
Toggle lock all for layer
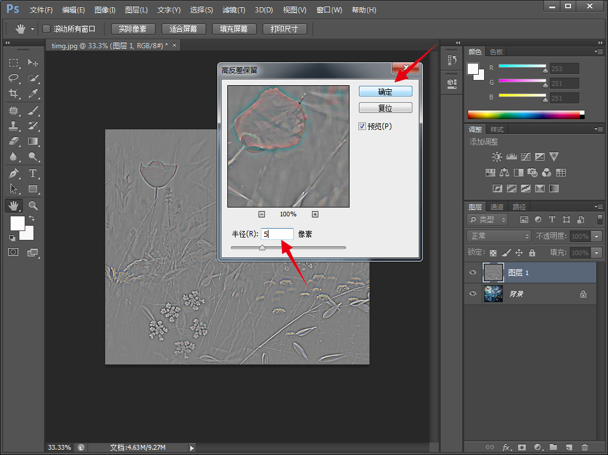tap(532, 253)
